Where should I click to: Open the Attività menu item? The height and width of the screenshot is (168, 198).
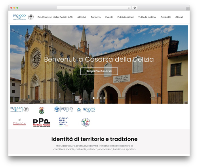pyautogui.click(x=82, y=17)
